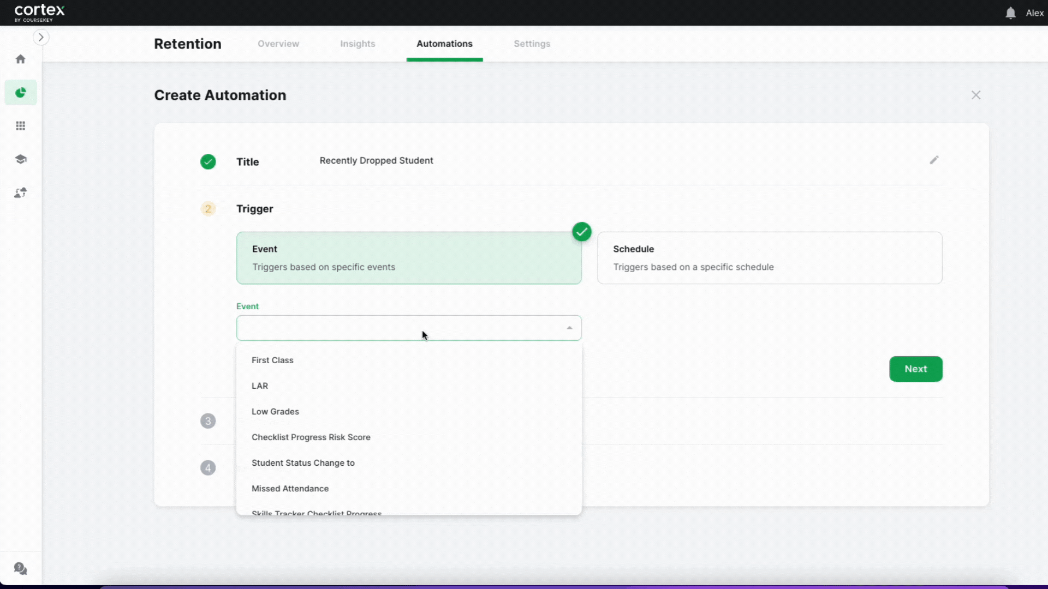Collapse the event dropdown via its arrow
Viewport: 1048px width, 589px height.
(569, 328)
